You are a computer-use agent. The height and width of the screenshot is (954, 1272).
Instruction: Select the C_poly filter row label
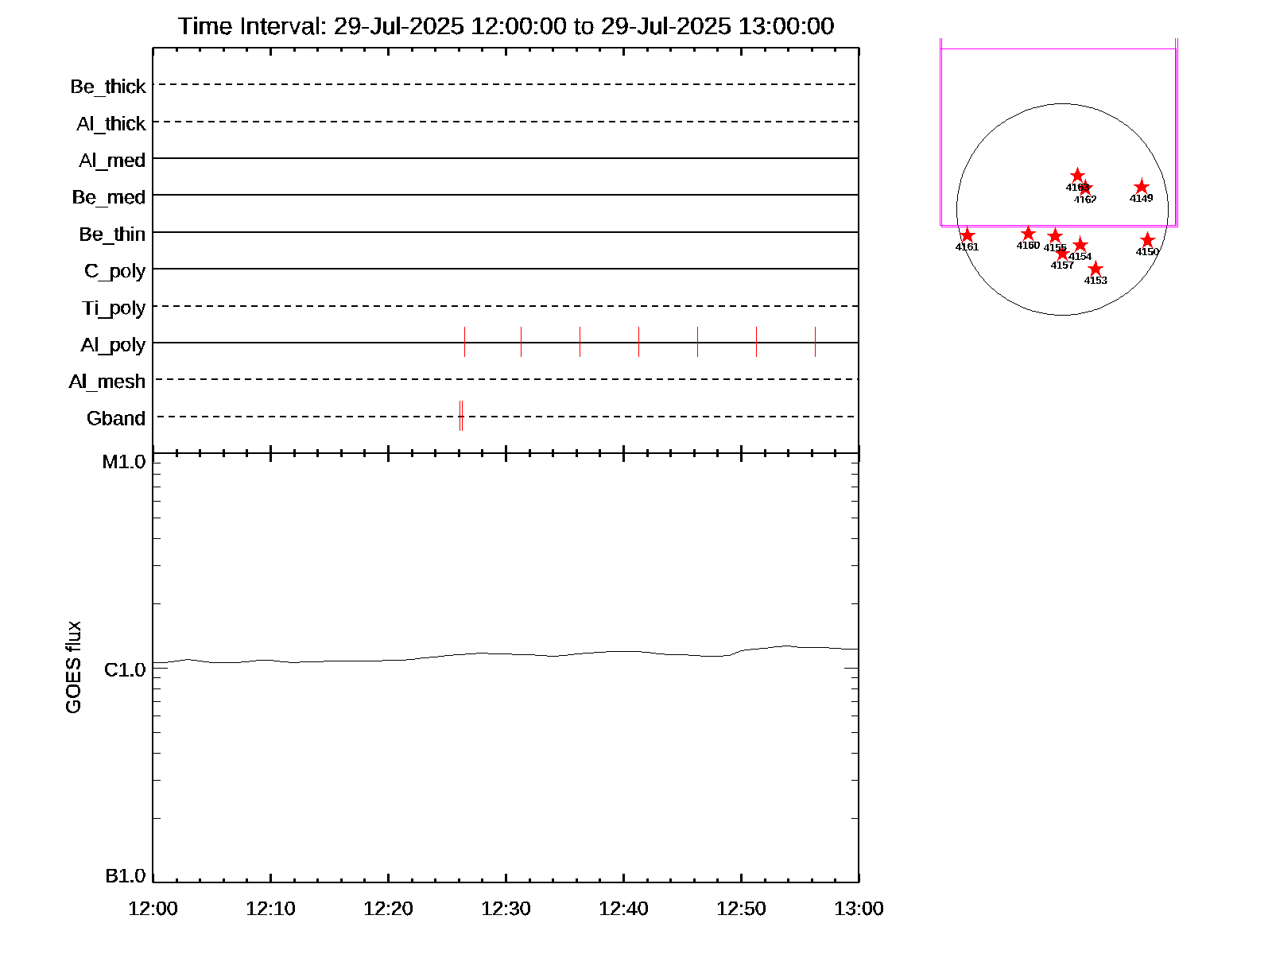pyautogui.click(x=114, y=271)
